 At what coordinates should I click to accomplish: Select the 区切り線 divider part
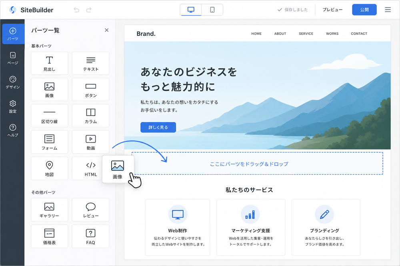pyautogui.click(x=50, y=116)
